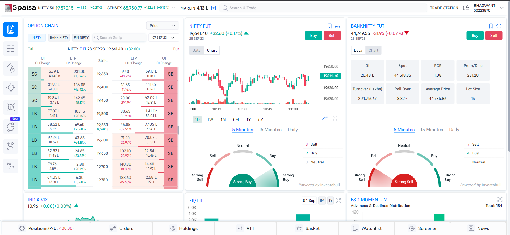This screenshot has width=510, height=235.
Task: Open the 07 SEP'23 expiry dropdown
Action: click(164, 38)
